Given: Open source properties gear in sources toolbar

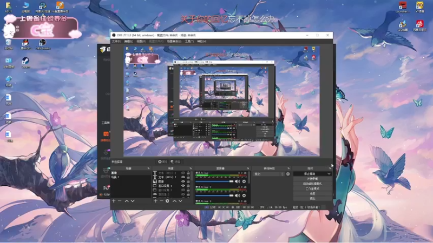Looking at the screenshot, I should [x=167, y=201].
